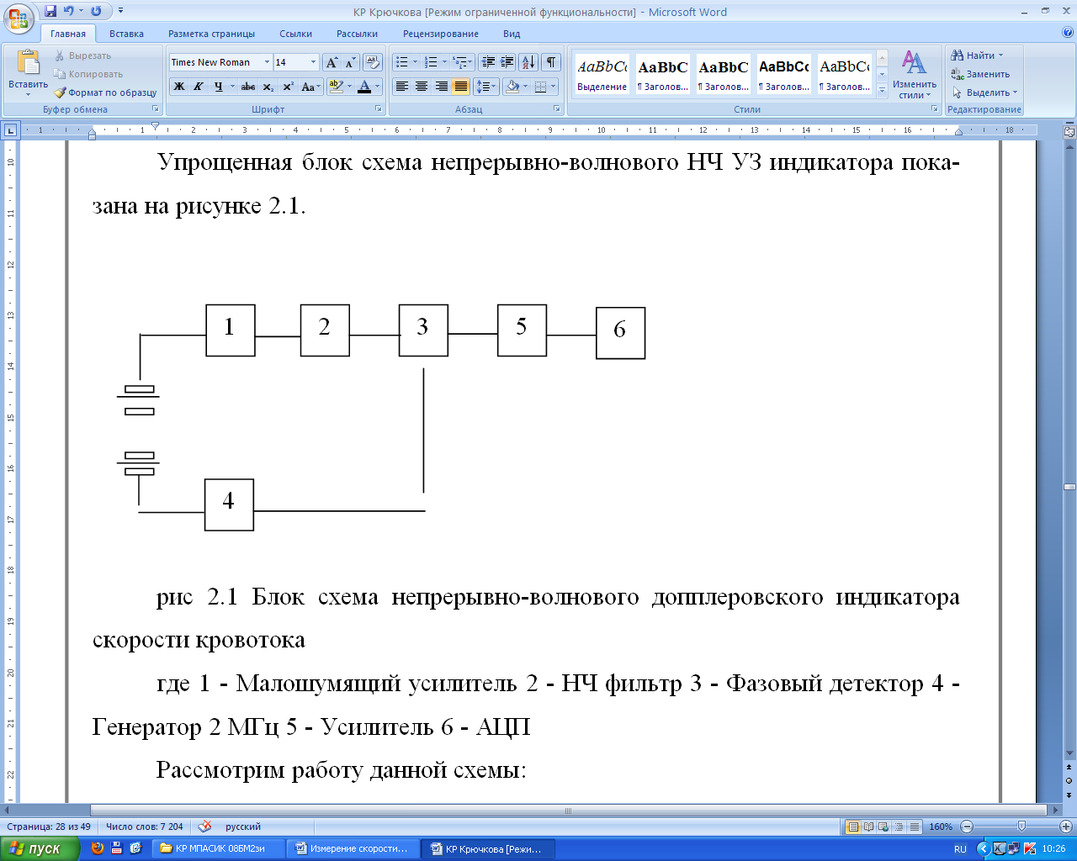
Task: Undo the last action
Action: 69,11
